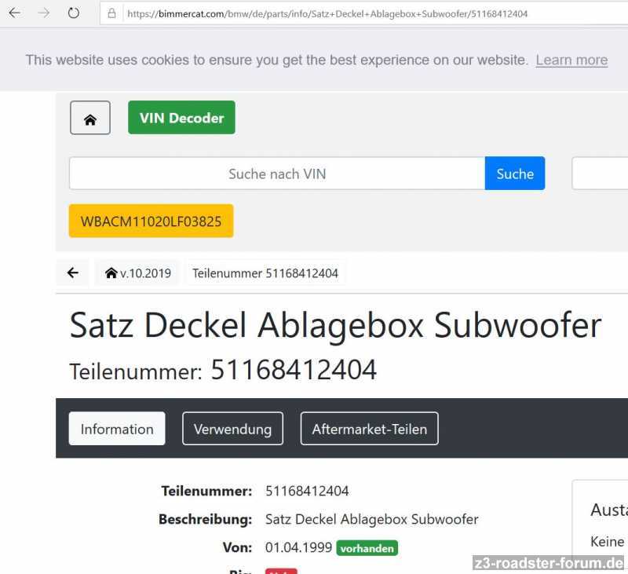Switch to the Information tab

click(x=117, y=429)
